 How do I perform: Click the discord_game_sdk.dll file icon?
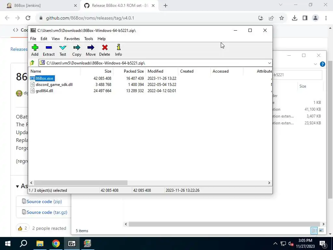pyautogui.click(x=33, y=84)
